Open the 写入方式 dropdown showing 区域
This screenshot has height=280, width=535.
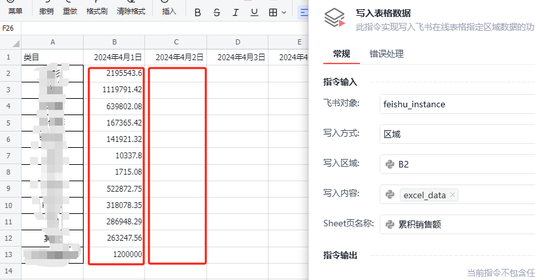(457, 134)
